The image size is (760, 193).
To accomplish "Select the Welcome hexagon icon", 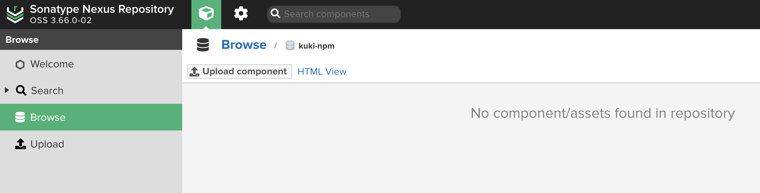I will (x=20, y=64).
